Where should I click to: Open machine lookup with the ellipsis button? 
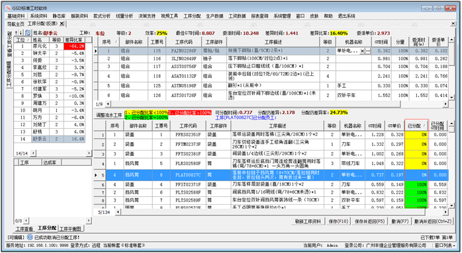368,51
